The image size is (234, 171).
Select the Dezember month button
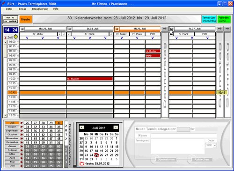(x=12, y=142)
